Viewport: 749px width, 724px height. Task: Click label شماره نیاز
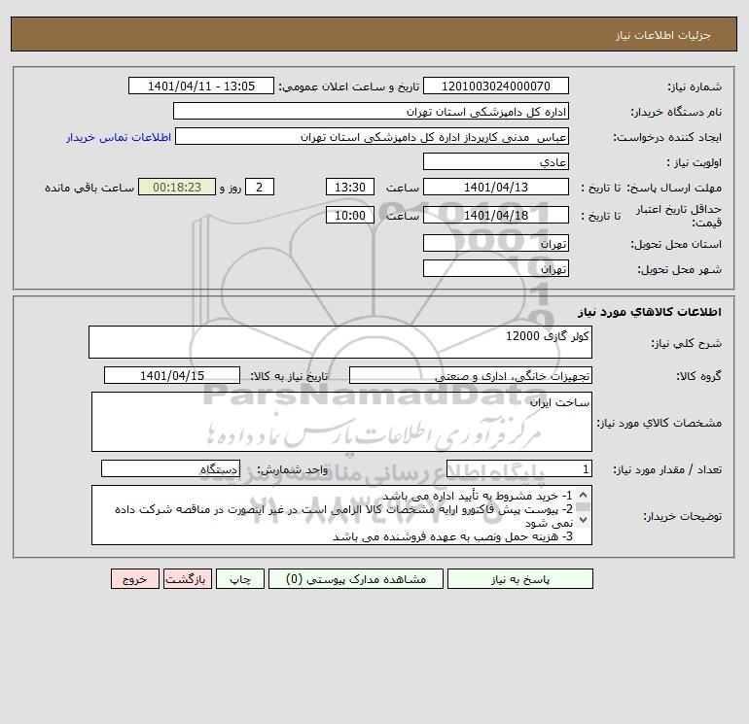coord(695,86)
